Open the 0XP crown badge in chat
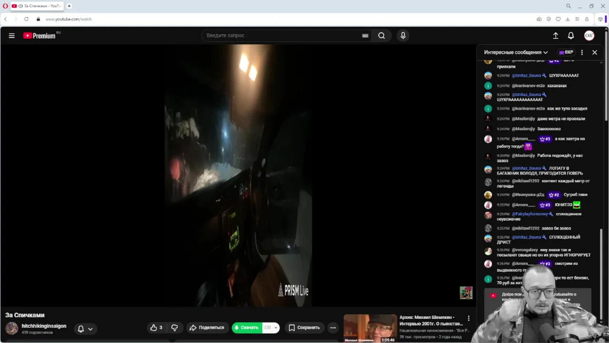Image resolution: width=609 pixels, height=343 pixels. pyautogui.click(x=566, y=52)
